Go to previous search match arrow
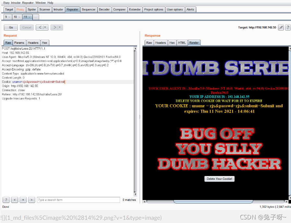This screenshot has height=223, width=291. pos(15,200)
